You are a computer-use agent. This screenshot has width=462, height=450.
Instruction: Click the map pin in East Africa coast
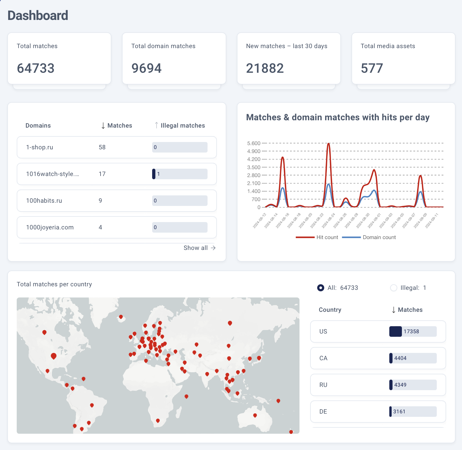pos(186,396)
